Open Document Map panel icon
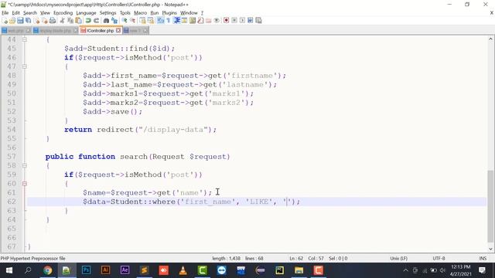The image size is (495, 278). [x=193, y=21]
